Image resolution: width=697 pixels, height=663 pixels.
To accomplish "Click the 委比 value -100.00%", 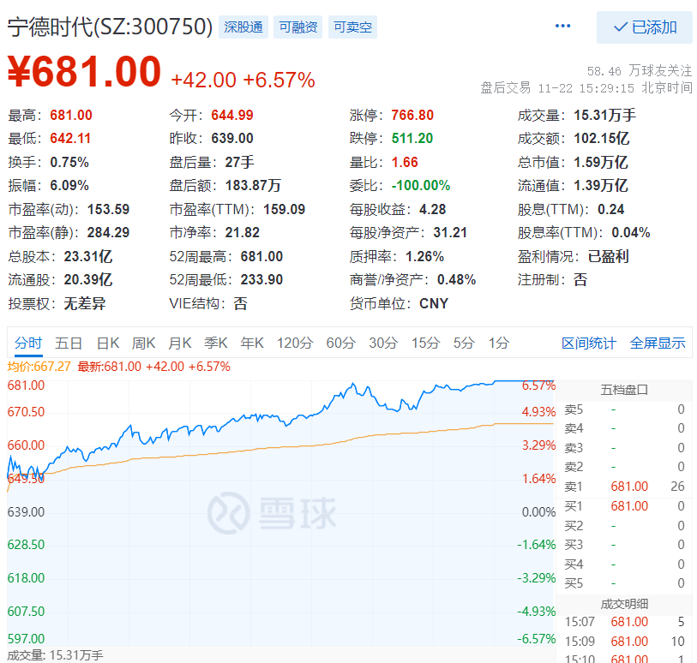I will [x=420, y=186].
